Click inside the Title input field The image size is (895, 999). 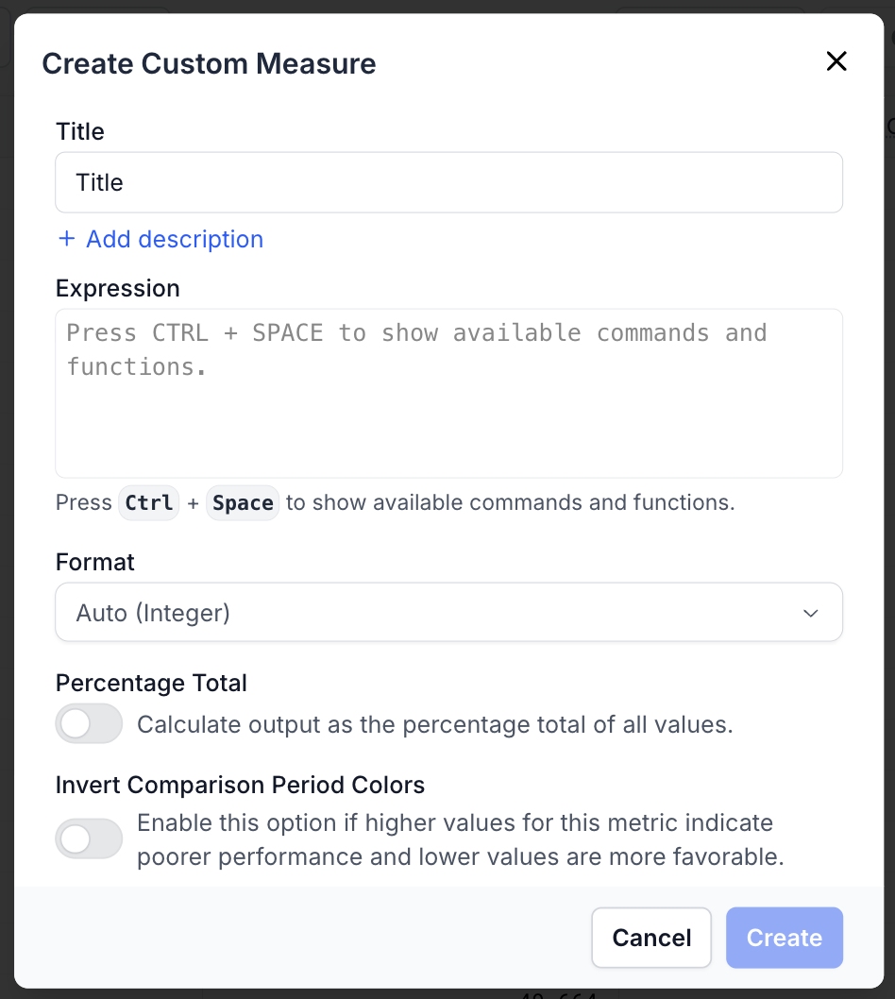[449, 181]
